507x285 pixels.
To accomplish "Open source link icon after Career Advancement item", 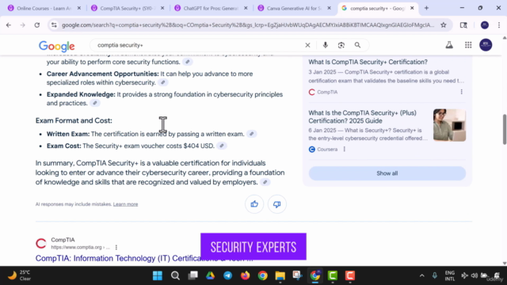I will [163, 82].
